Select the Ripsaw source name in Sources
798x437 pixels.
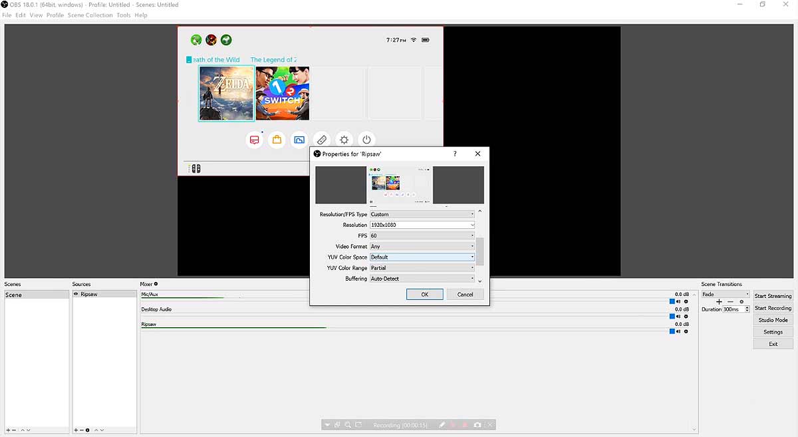(89, 294)
